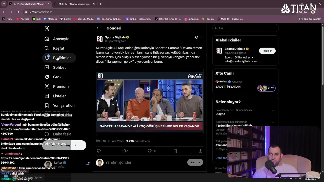
Task: Open Tüm Yer İşaretleri folder
Action: (x=310, y=19)
